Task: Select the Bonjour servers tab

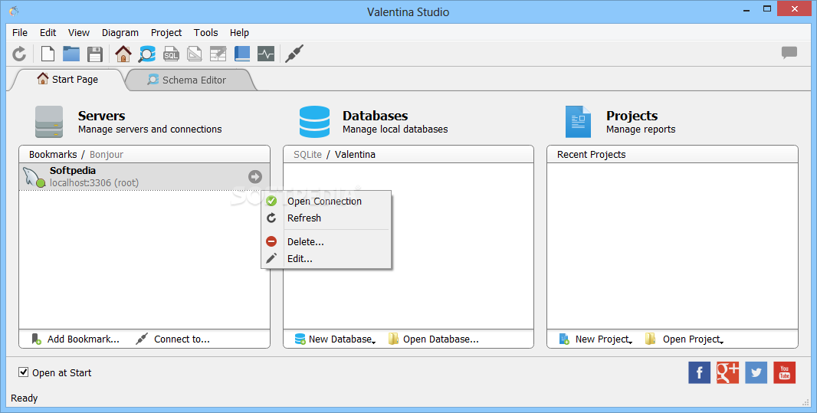Action: pos(107,155)
